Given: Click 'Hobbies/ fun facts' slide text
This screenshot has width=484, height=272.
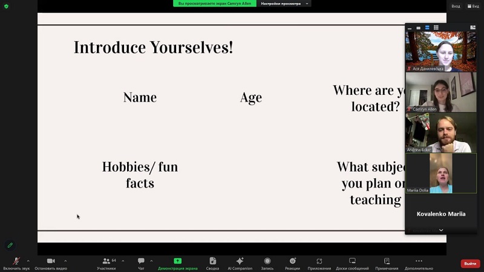Looking at the screenshot, I should (140, 175).
